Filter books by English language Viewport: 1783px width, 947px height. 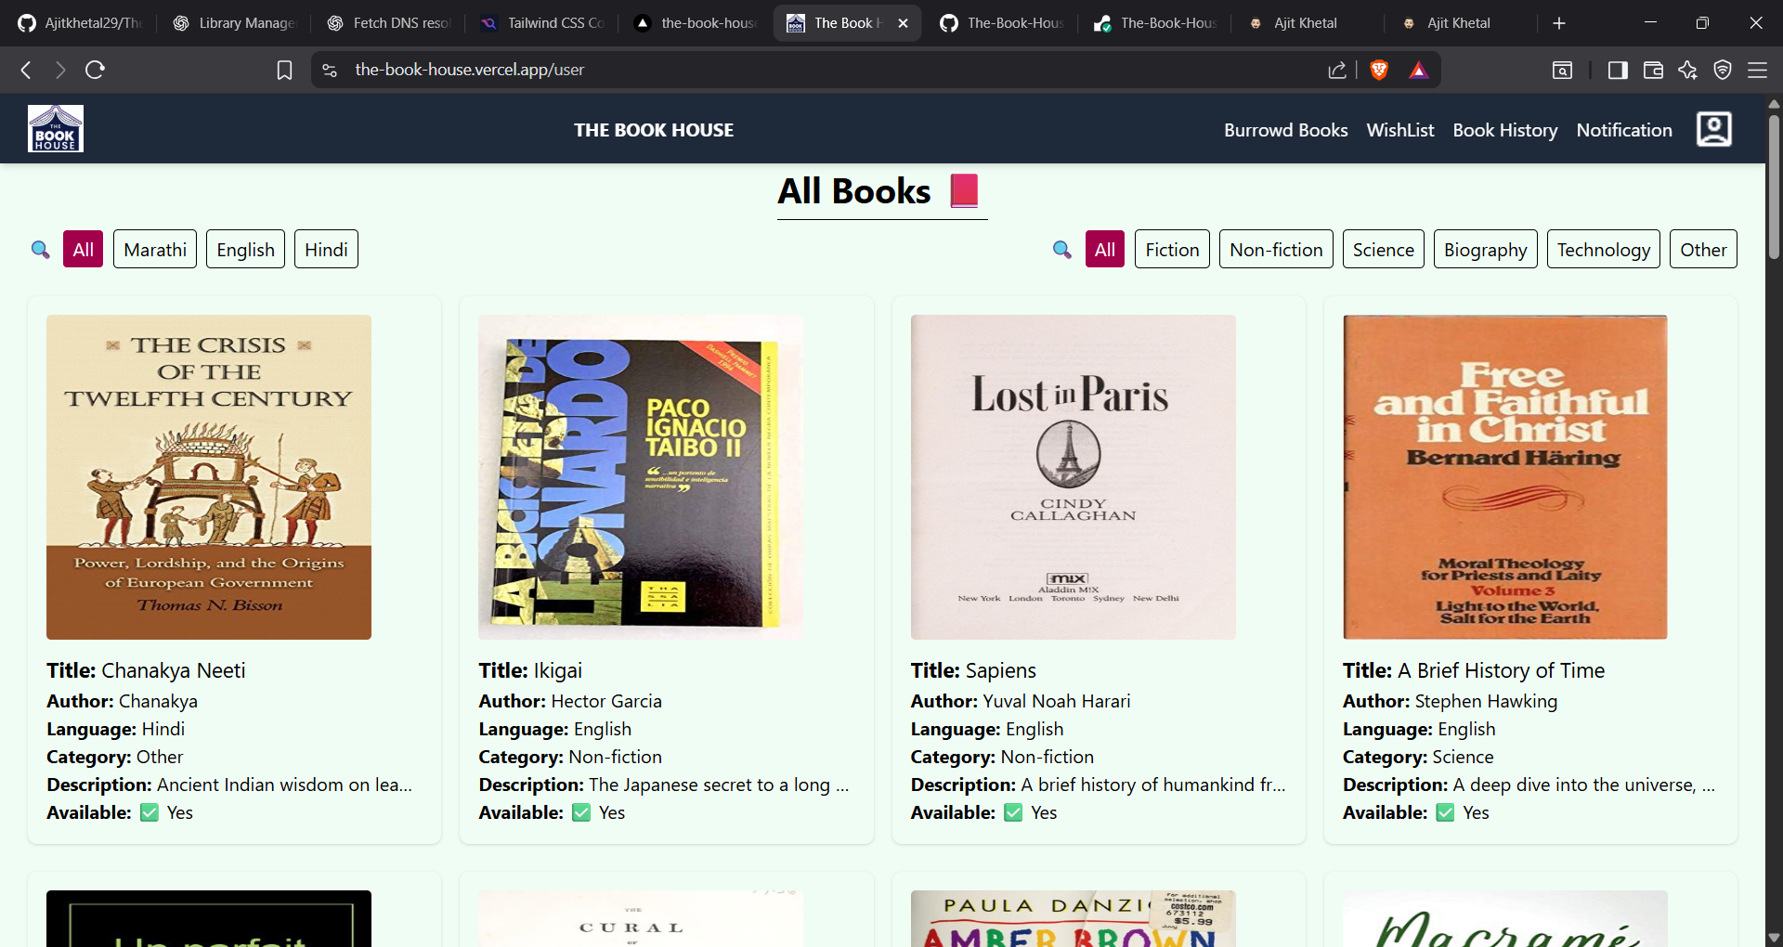[x=245, y=249]
